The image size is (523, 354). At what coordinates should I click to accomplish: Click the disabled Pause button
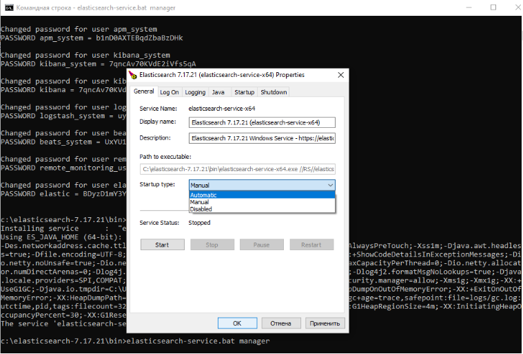(262, 245)
